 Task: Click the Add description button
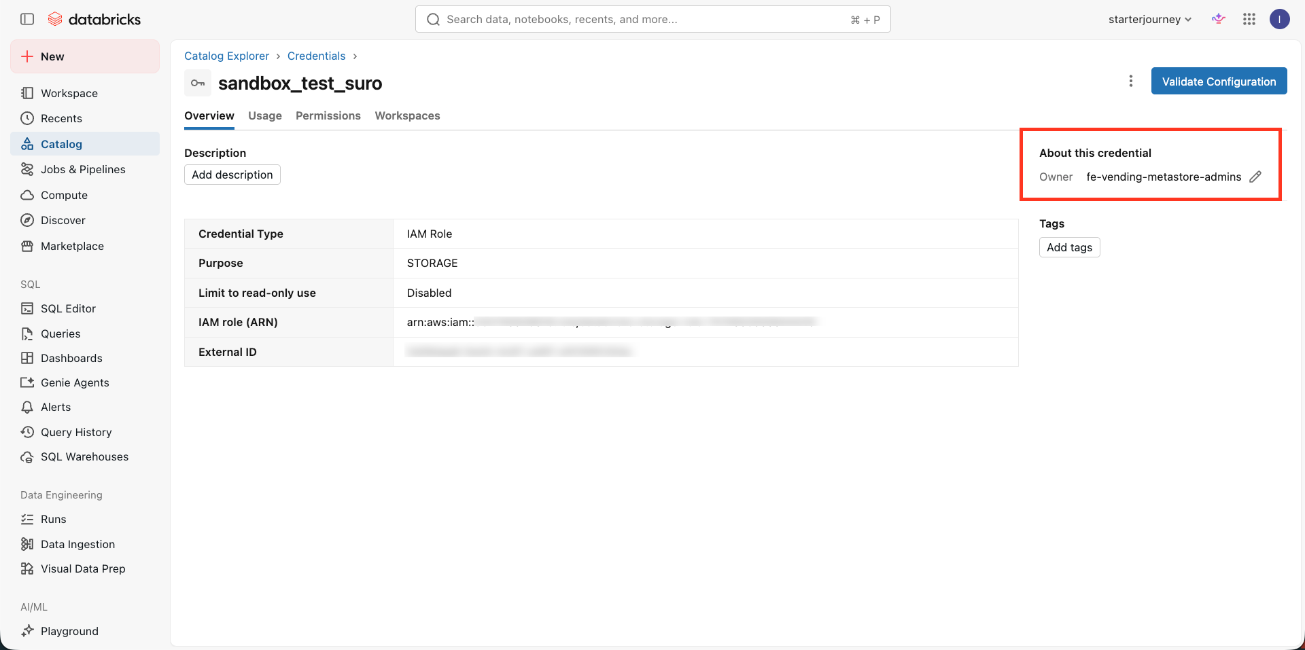click(x=232, y=175)
